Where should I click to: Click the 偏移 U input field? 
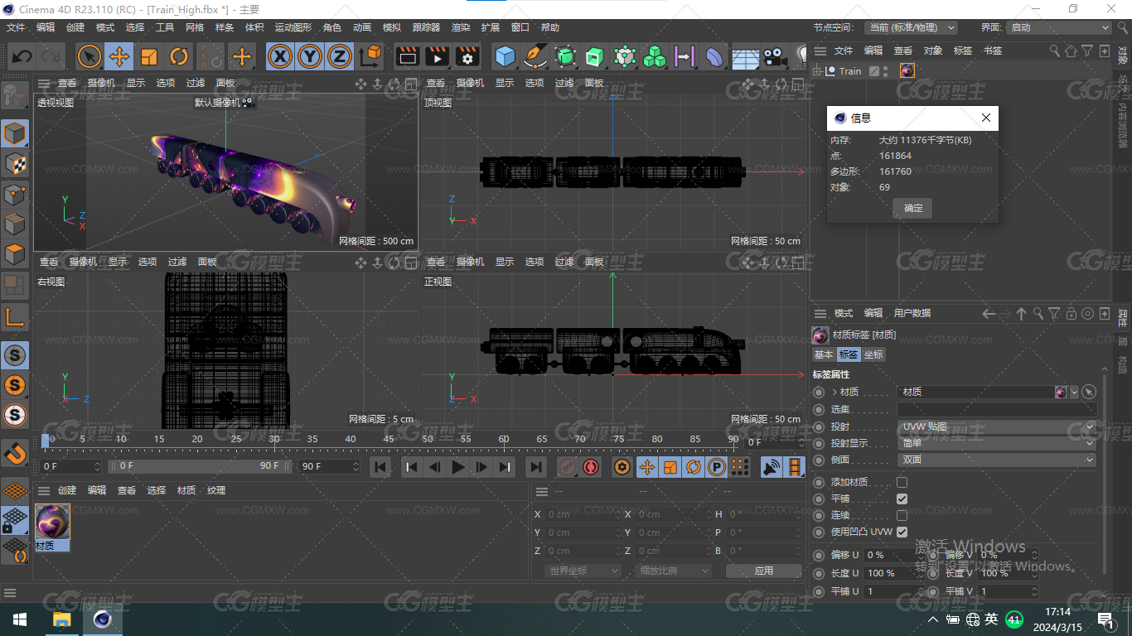click(893, 555)
